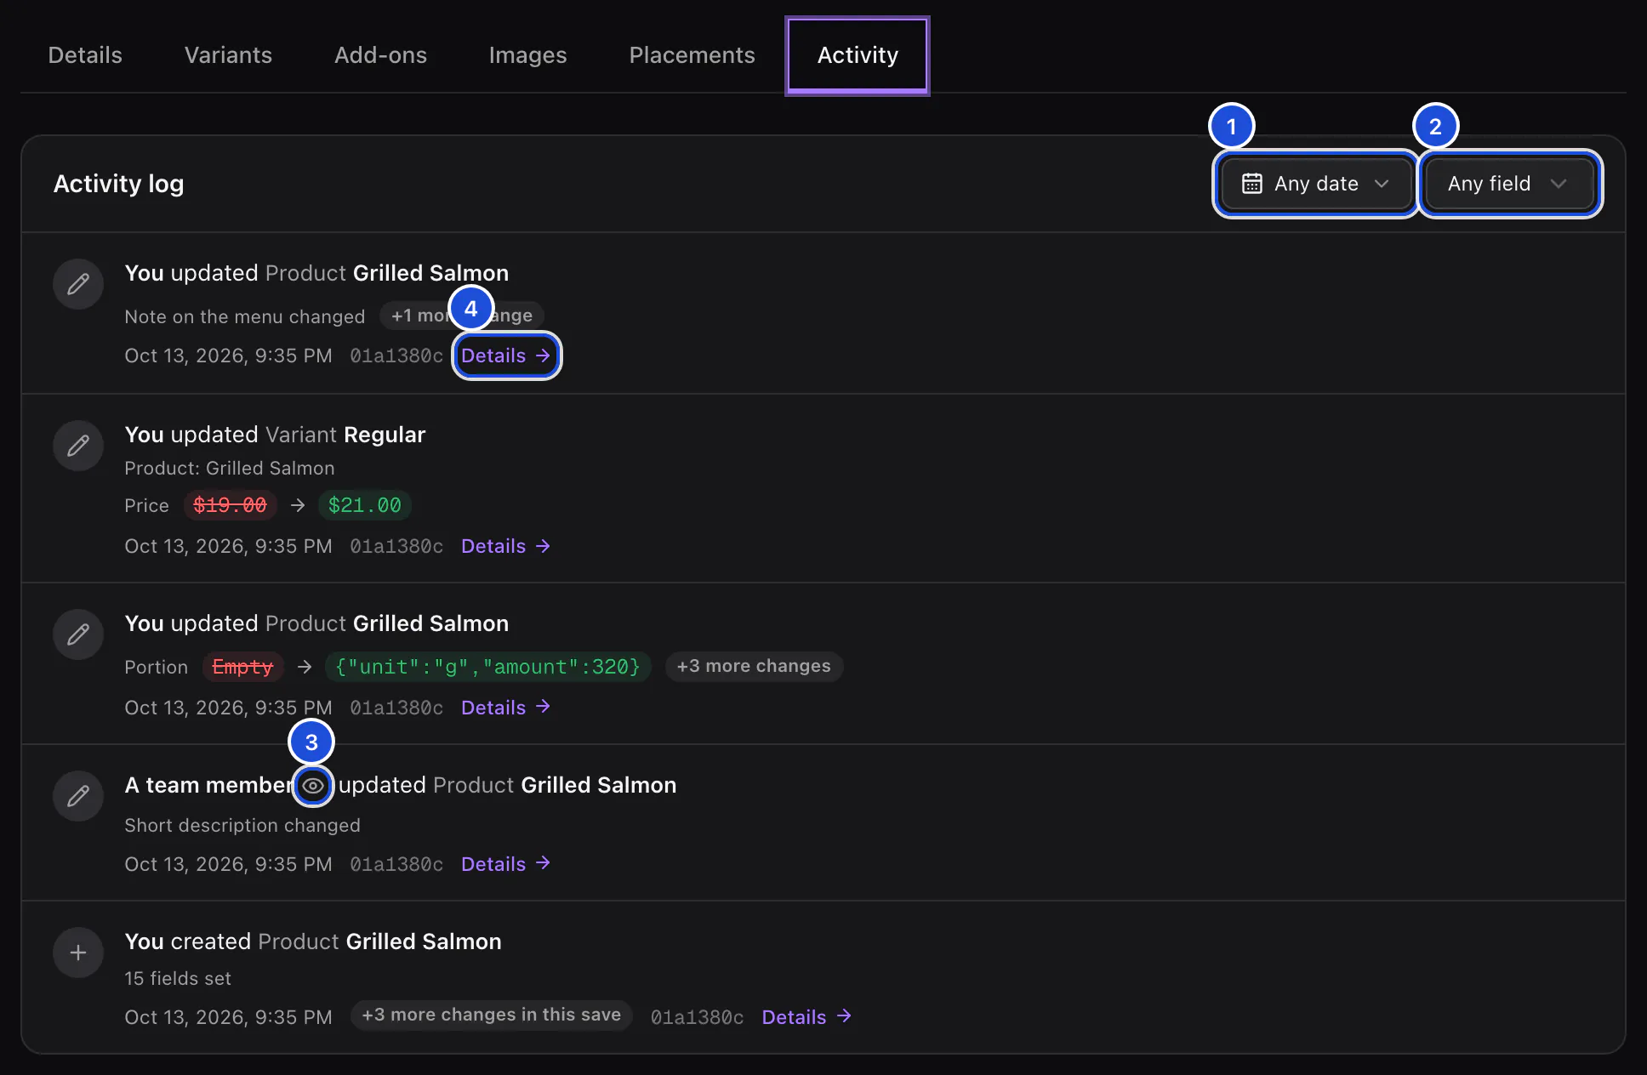Open Details link for the Portion change entry
The width and height of the screenshot is (1647, 1075).
click(x=505, y=708)
